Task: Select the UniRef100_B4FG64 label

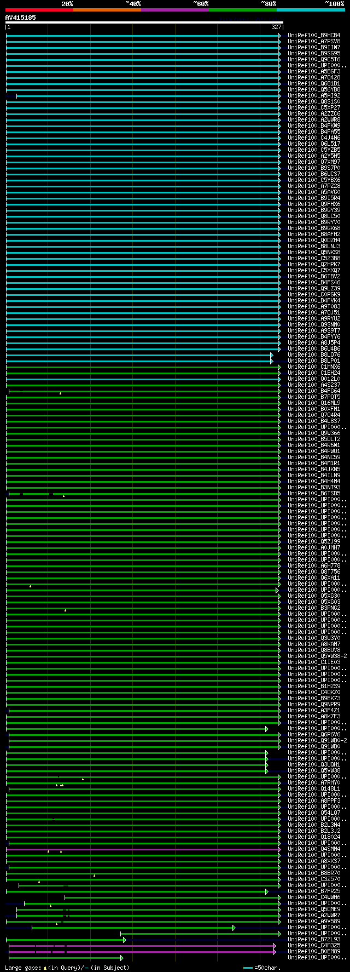Action: (x=314, y=391)
